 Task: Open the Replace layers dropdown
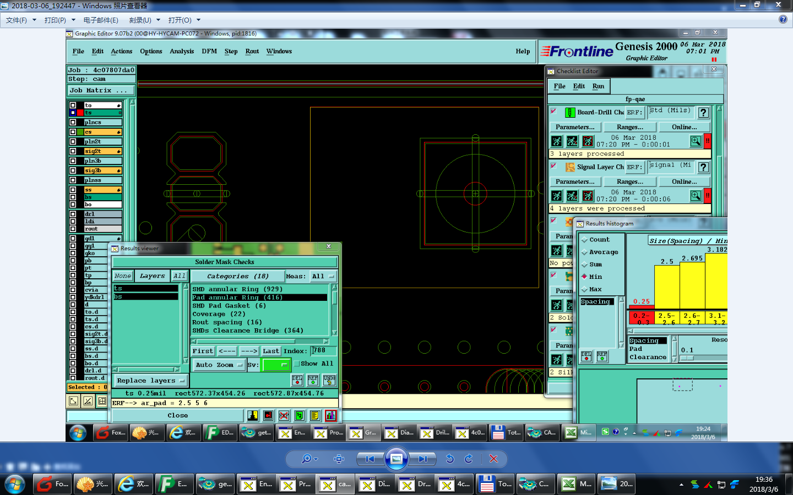pyautogui.click(x=150, y=381)
